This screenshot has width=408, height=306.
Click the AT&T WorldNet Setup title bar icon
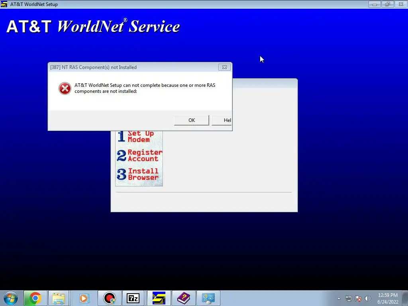pos(4,4)
